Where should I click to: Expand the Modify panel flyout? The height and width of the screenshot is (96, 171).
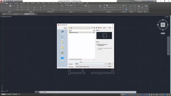(x=31, y=12)
